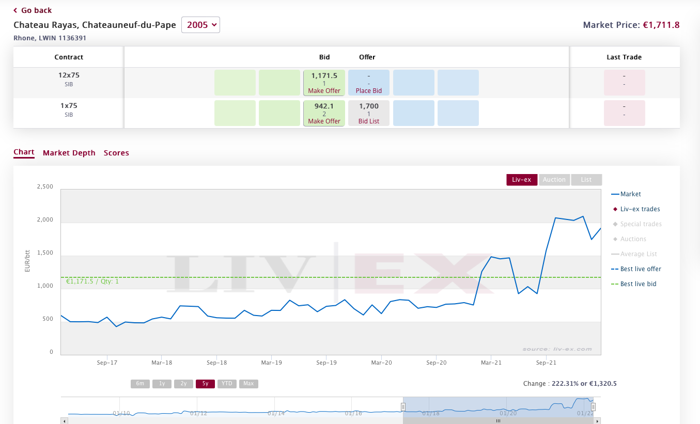Screen dimensions: 700x424
Task: Open the 2005 vintage dropdown
Action: click(x=200, y=25)
